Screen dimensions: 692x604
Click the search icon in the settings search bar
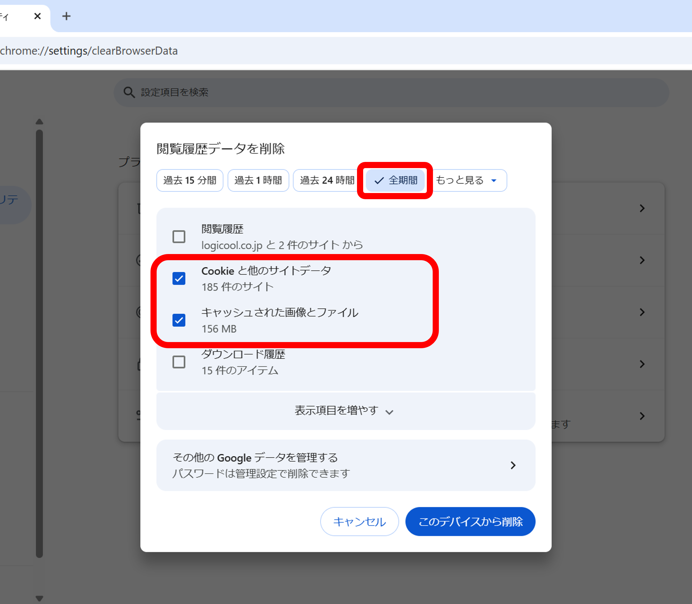[129, 92]
